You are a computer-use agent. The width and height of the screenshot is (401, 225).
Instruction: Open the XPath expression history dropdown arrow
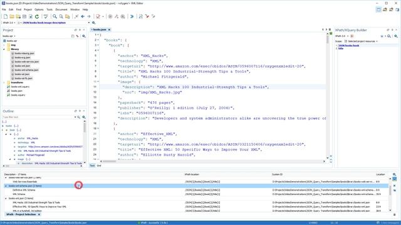click(89, 22)
